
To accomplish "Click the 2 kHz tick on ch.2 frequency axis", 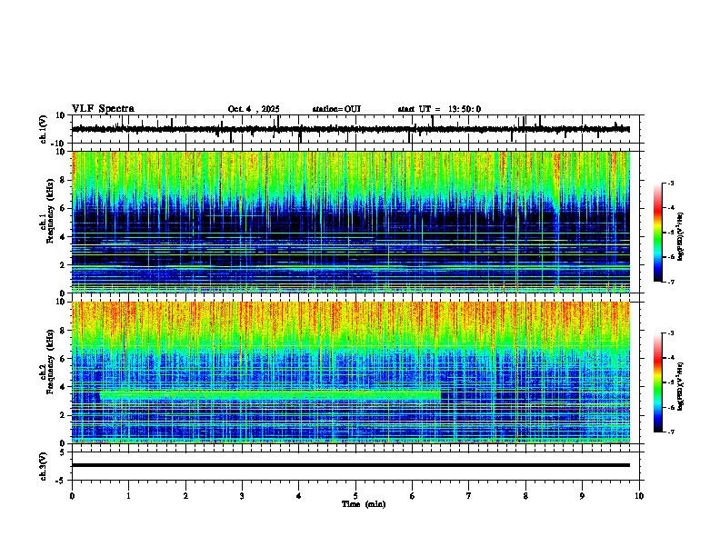I will pos(63,415).
